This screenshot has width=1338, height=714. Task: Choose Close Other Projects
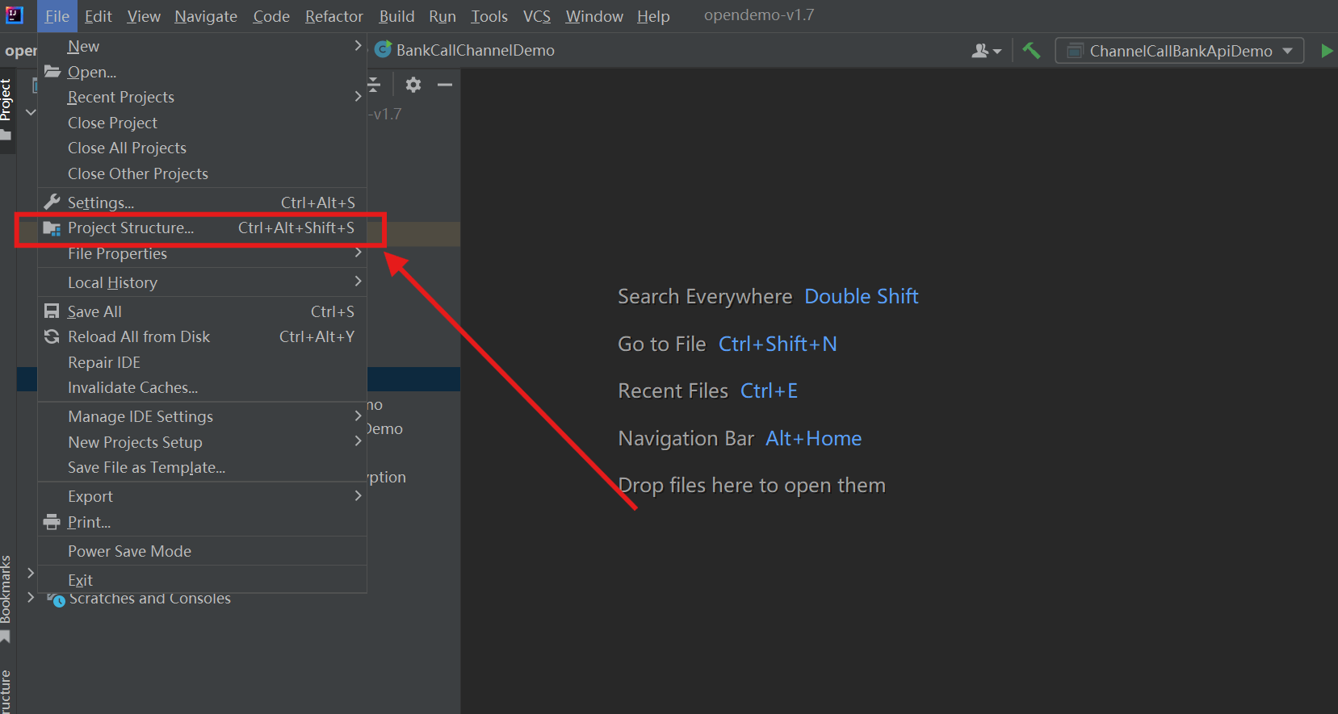[x=202, y=173]
